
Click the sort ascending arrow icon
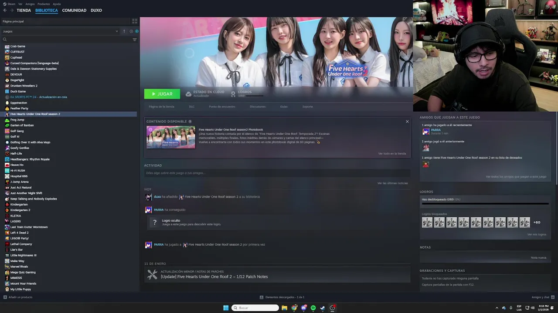(x=124, y=31)
